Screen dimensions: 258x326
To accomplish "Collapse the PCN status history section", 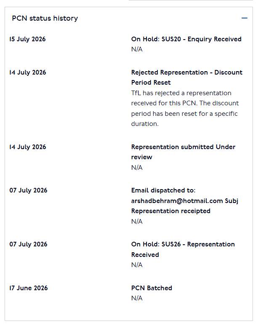I will [244, 18].
